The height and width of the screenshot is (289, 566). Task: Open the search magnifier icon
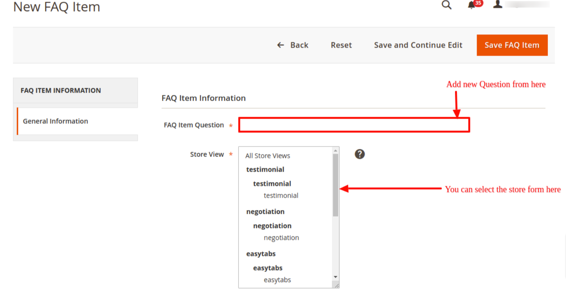(x=447, y=5)
